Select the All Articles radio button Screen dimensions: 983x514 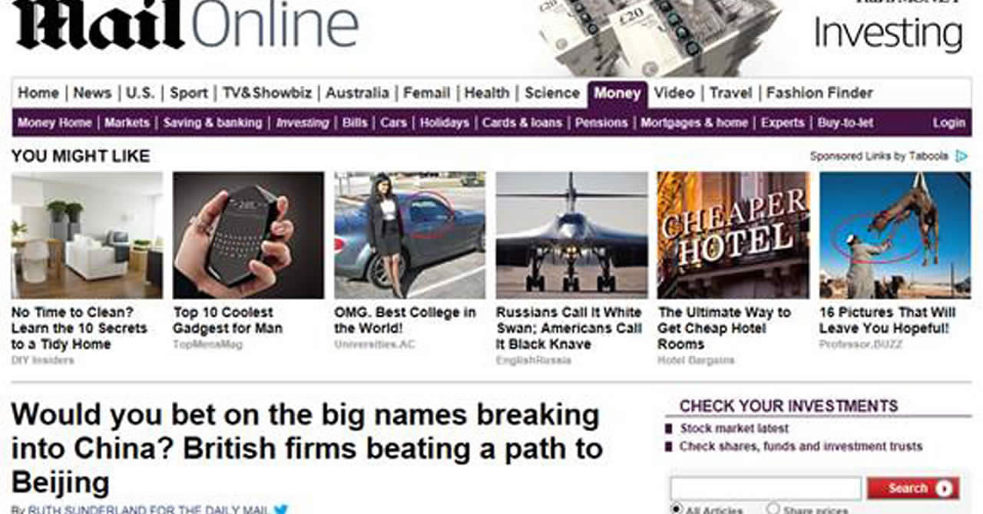pos(677,509)
